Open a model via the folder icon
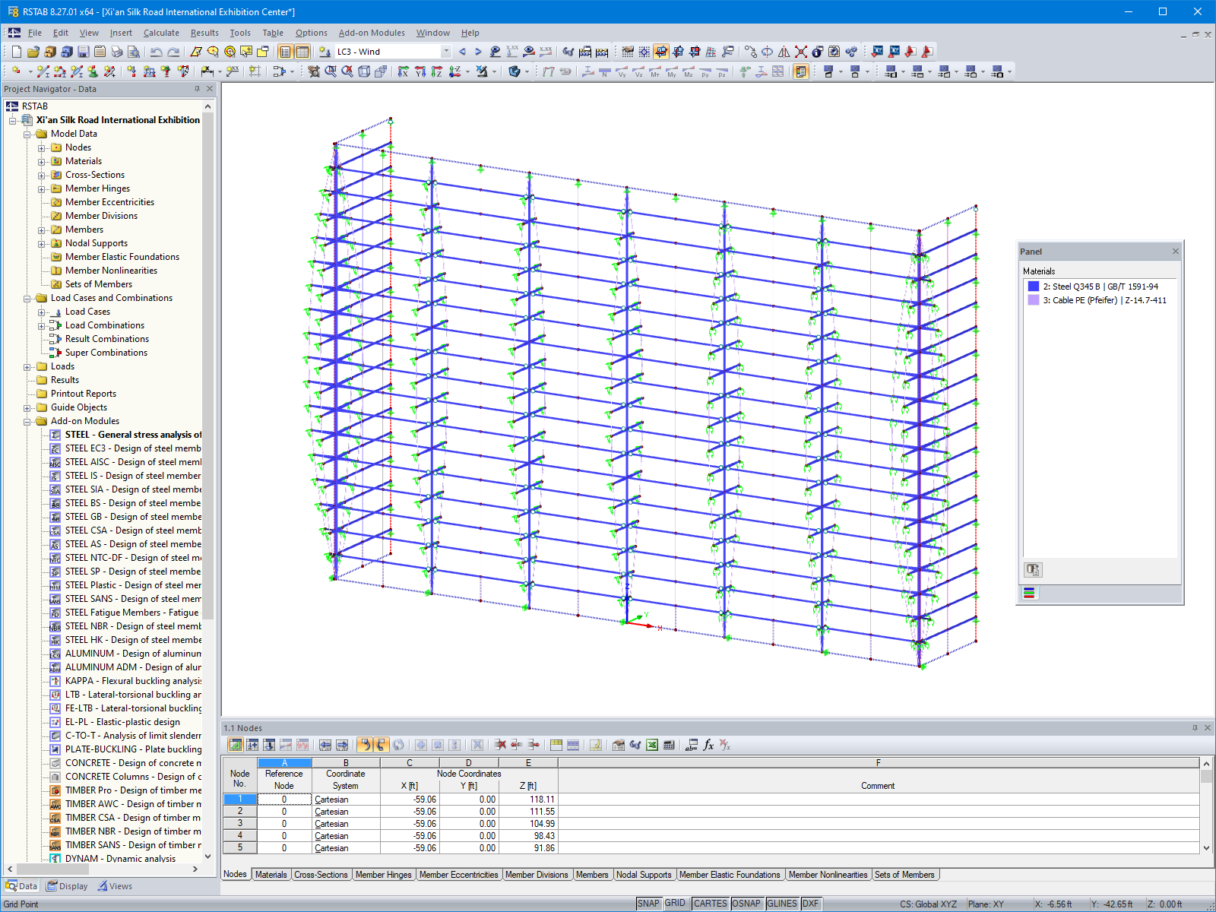The width and height of the screenshot is (1216, 912). (x=33, y=52)
